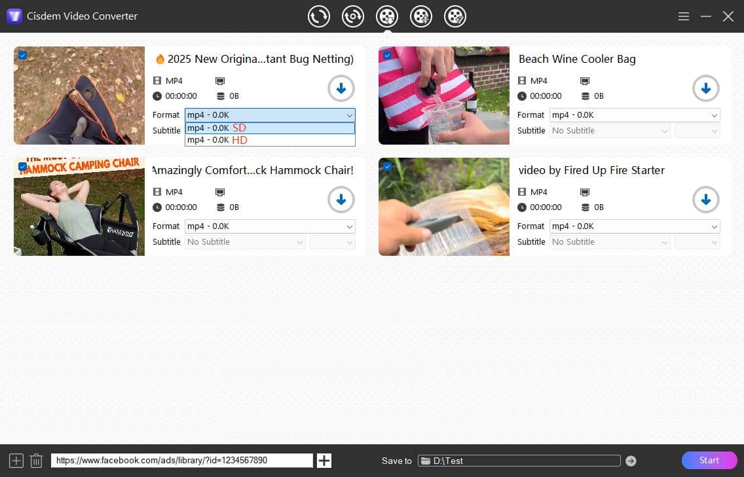Click plus button to add the Facebook URL
This screenshot has width=744, height=477.
tap(324, 460)
